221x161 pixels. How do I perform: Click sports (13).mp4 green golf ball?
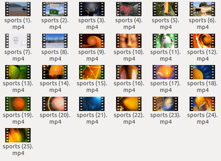click(18, 72)
